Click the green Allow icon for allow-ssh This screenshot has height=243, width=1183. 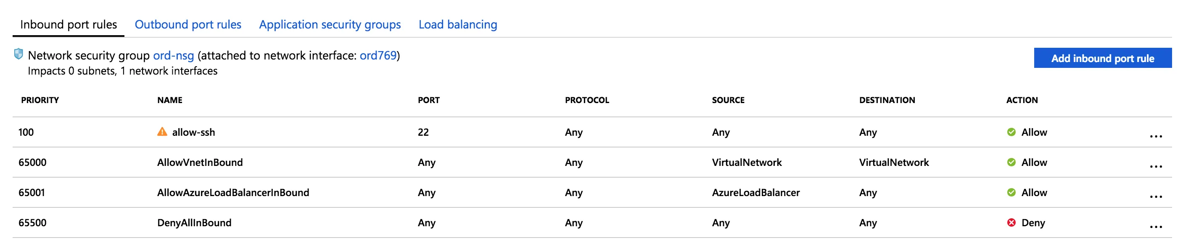click(x=1011, y=132)
